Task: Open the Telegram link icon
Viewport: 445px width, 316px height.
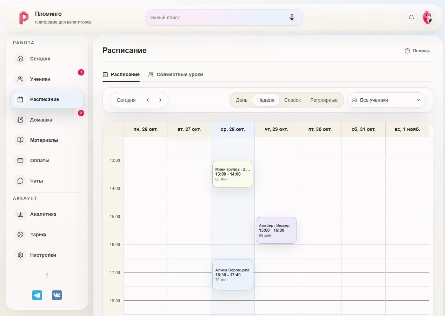Action: pos(37,295)
